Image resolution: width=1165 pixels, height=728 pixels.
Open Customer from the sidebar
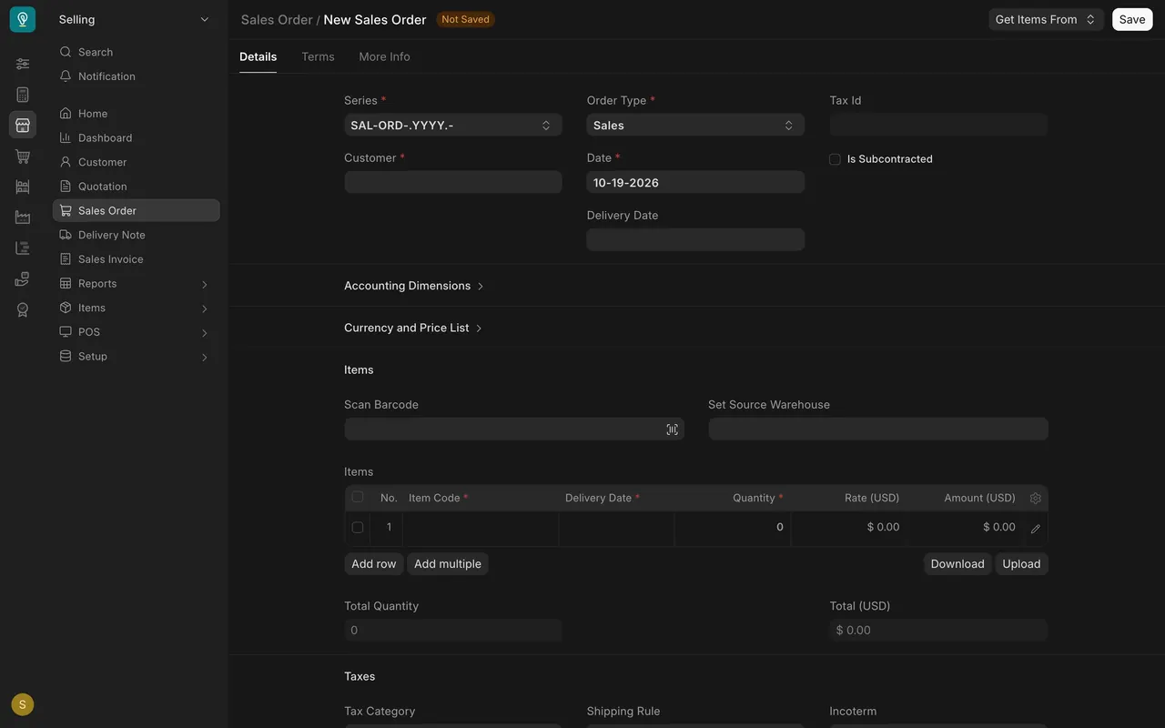137,162
